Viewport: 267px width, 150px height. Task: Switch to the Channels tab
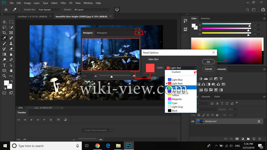[206, 96]
